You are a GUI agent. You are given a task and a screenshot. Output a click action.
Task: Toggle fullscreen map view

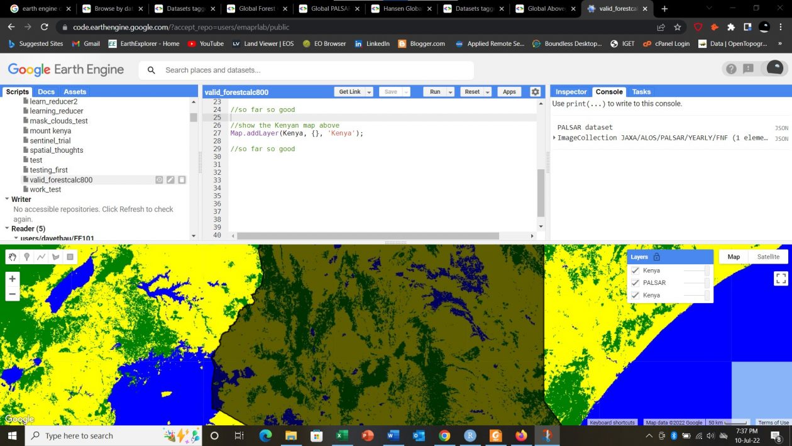[781, 278]
